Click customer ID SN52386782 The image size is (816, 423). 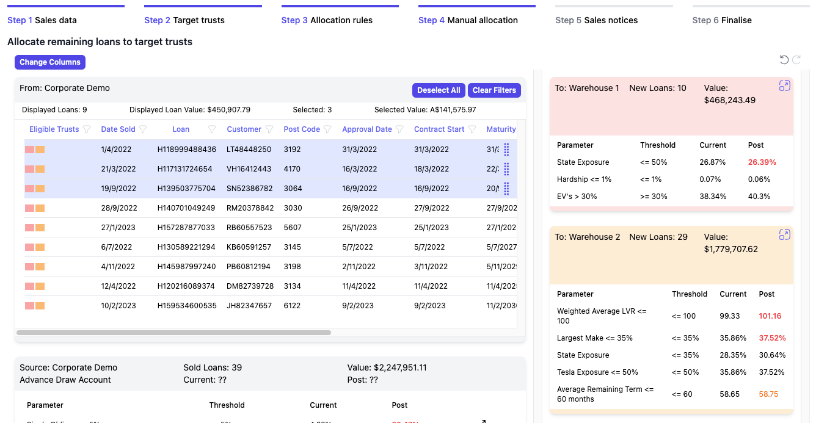coord(250,189)
